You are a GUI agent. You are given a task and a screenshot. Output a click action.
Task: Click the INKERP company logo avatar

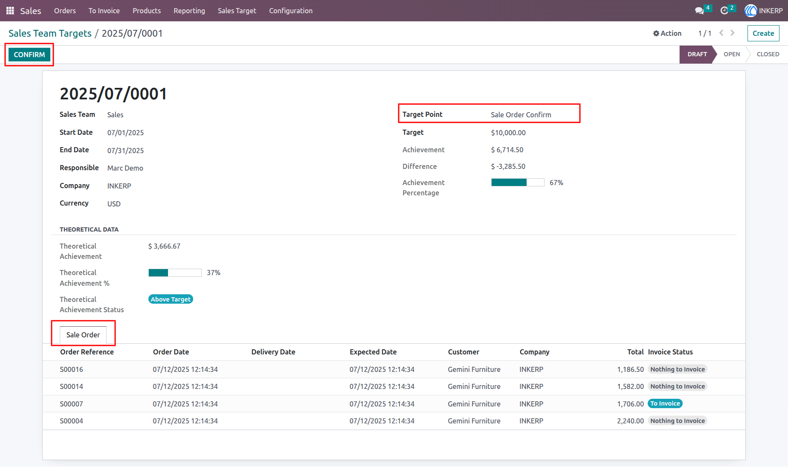pyautogui.click(x=750, y=11)
